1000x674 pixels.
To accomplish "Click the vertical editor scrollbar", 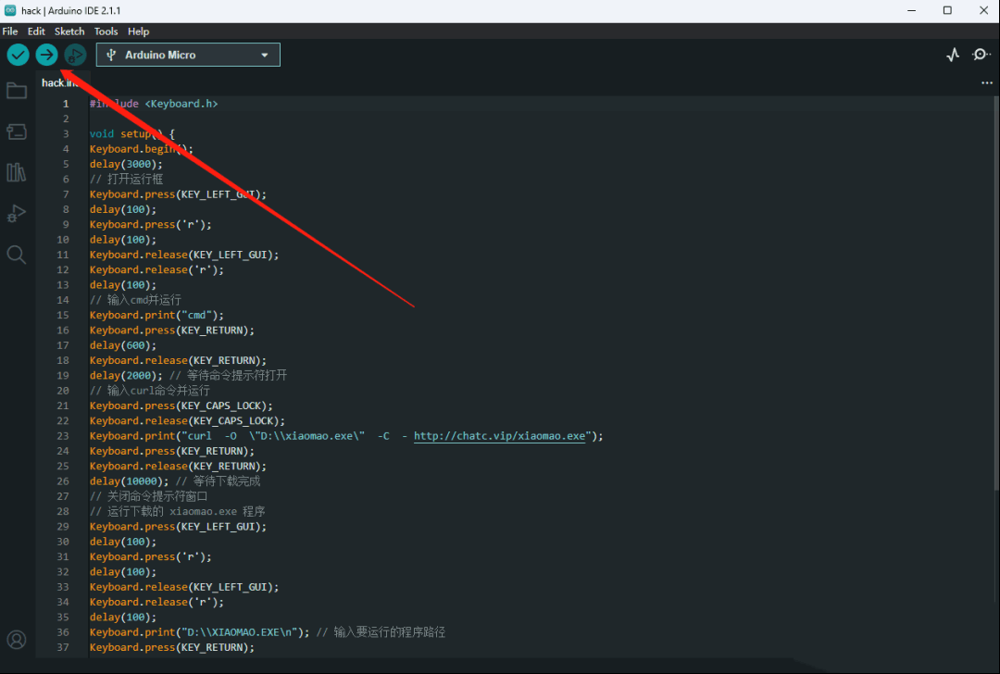I will pyautogui.click(x=996, y=293).
